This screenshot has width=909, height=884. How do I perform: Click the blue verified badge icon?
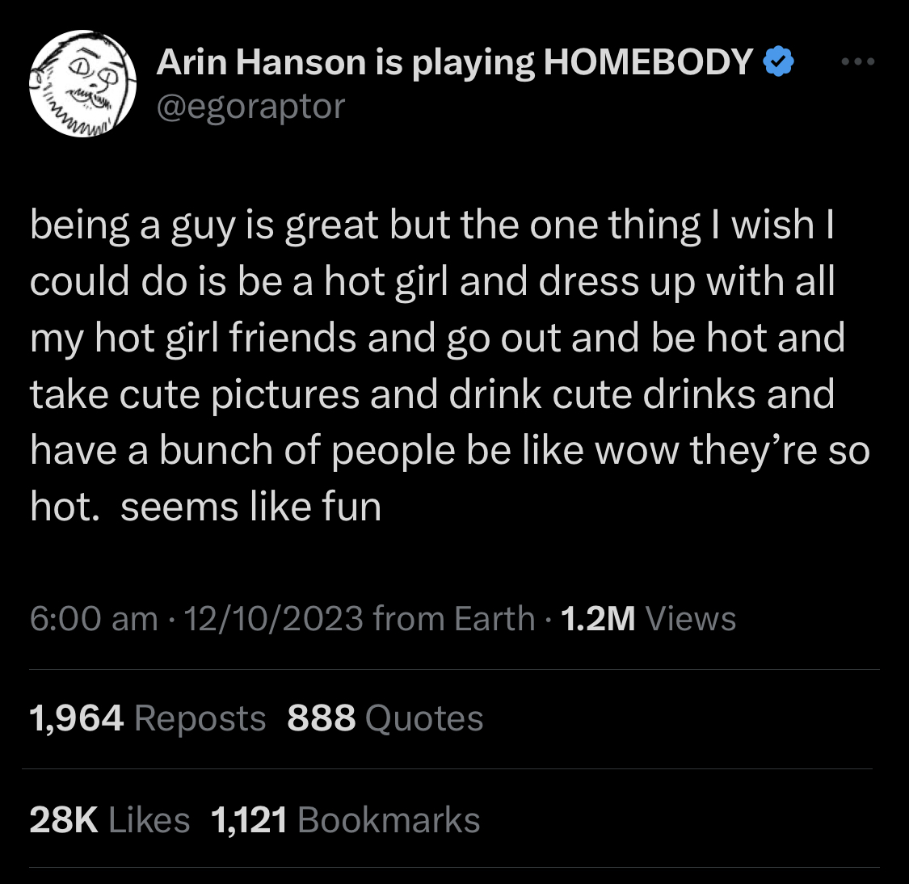pos(779,61)
